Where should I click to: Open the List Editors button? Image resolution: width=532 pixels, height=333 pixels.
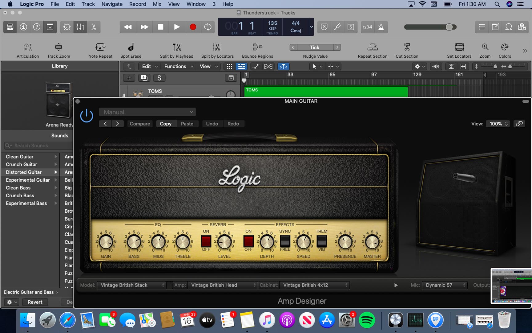coord(482,27)
